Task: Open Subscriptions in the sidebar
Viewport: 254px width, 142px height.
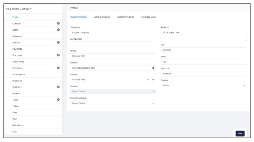Action: pyautogui.click(x=19, y=74)
